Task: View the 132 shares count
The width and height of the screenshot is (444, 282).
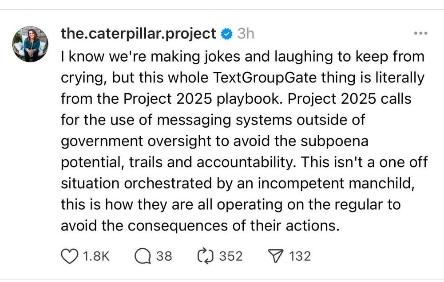Action: click(300, 256)
